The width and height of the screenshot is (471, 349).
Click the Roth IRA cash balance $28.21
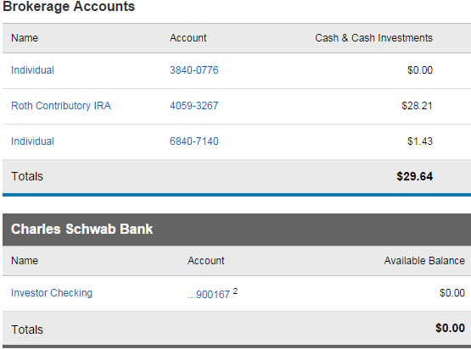click(417, 106)
